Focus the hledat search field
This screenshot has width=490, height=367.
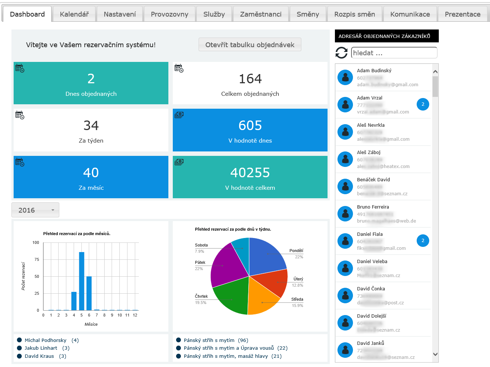tap(394, 53)
